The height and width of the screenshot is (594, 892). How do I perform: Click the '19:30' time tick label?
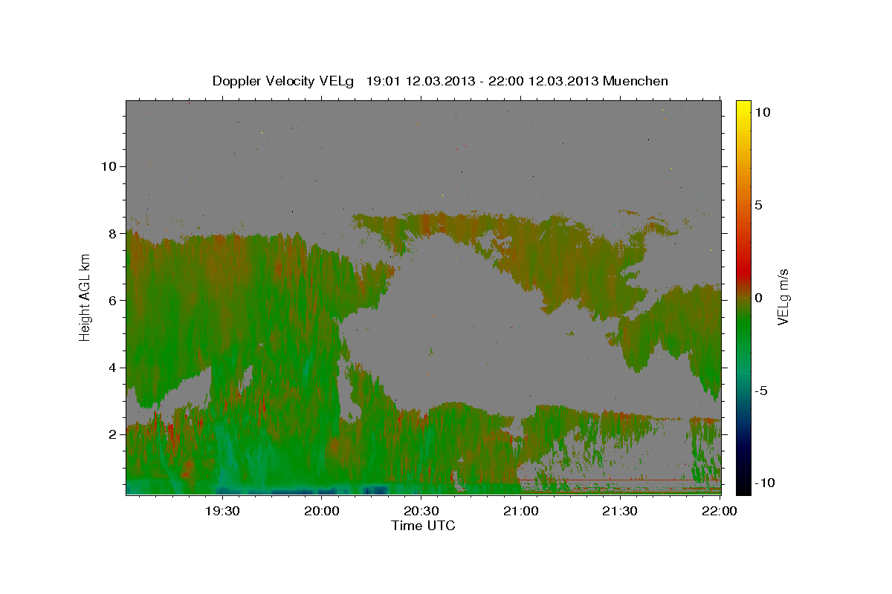(222, 511)
